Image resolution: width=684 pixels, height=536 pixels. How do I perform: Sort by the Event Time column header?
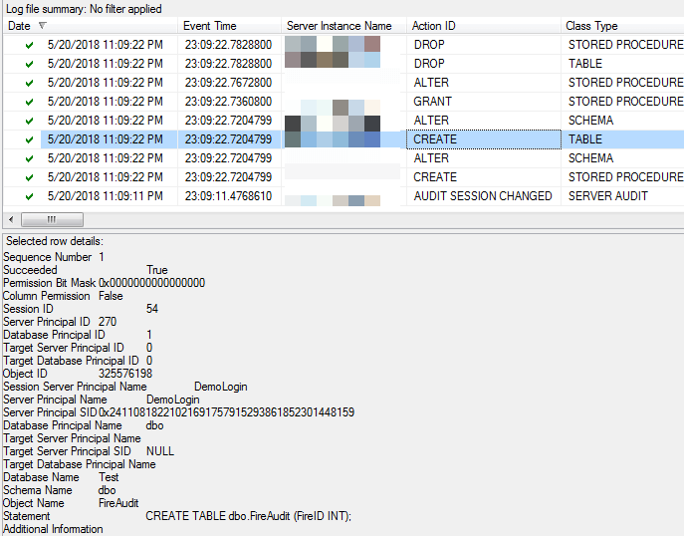(210, 26)
